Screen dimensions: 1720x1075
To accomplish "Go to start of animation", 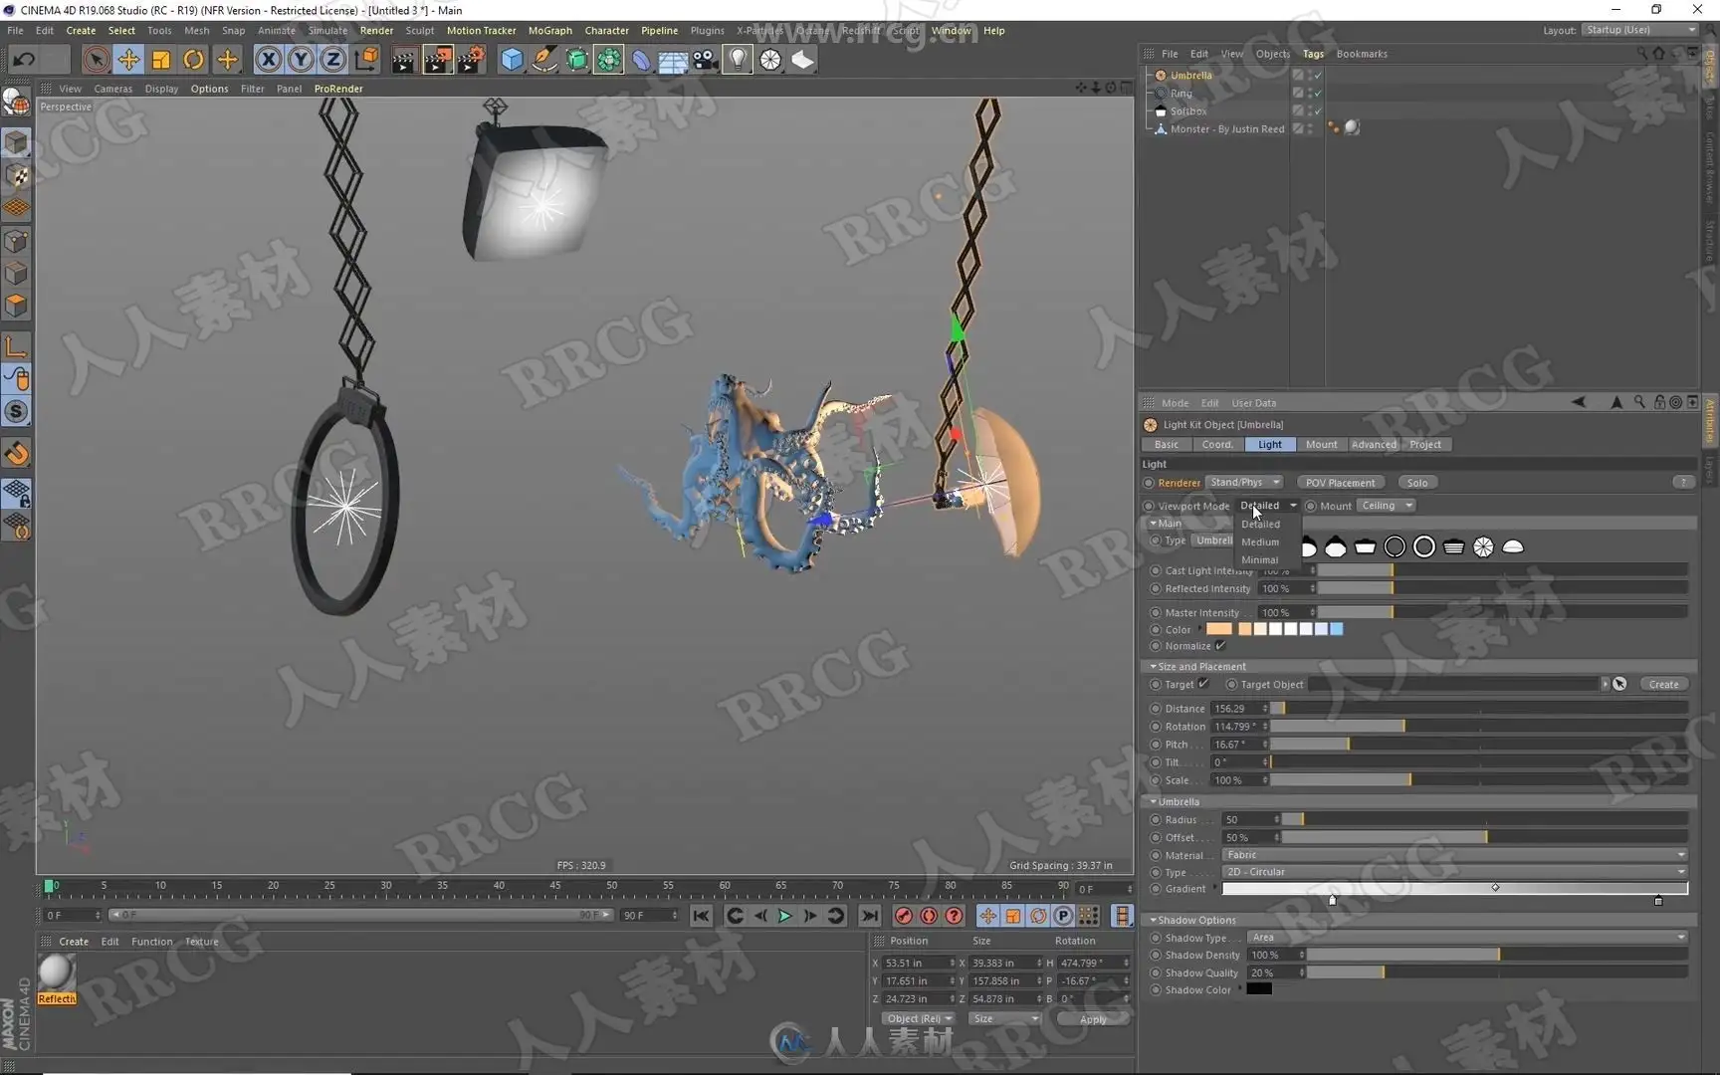I will (701, 916).
